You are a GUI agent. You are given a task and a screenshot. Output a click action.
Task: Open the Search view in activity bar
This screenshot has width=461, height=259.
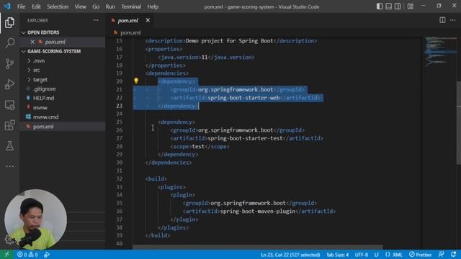pyautogui.click(x=9, y=43)
